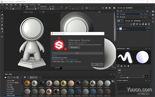Viewport: 155px width, 97px height.
Task: Click the lazy mouse icon in top toolbar
Action: click(66, 8)
